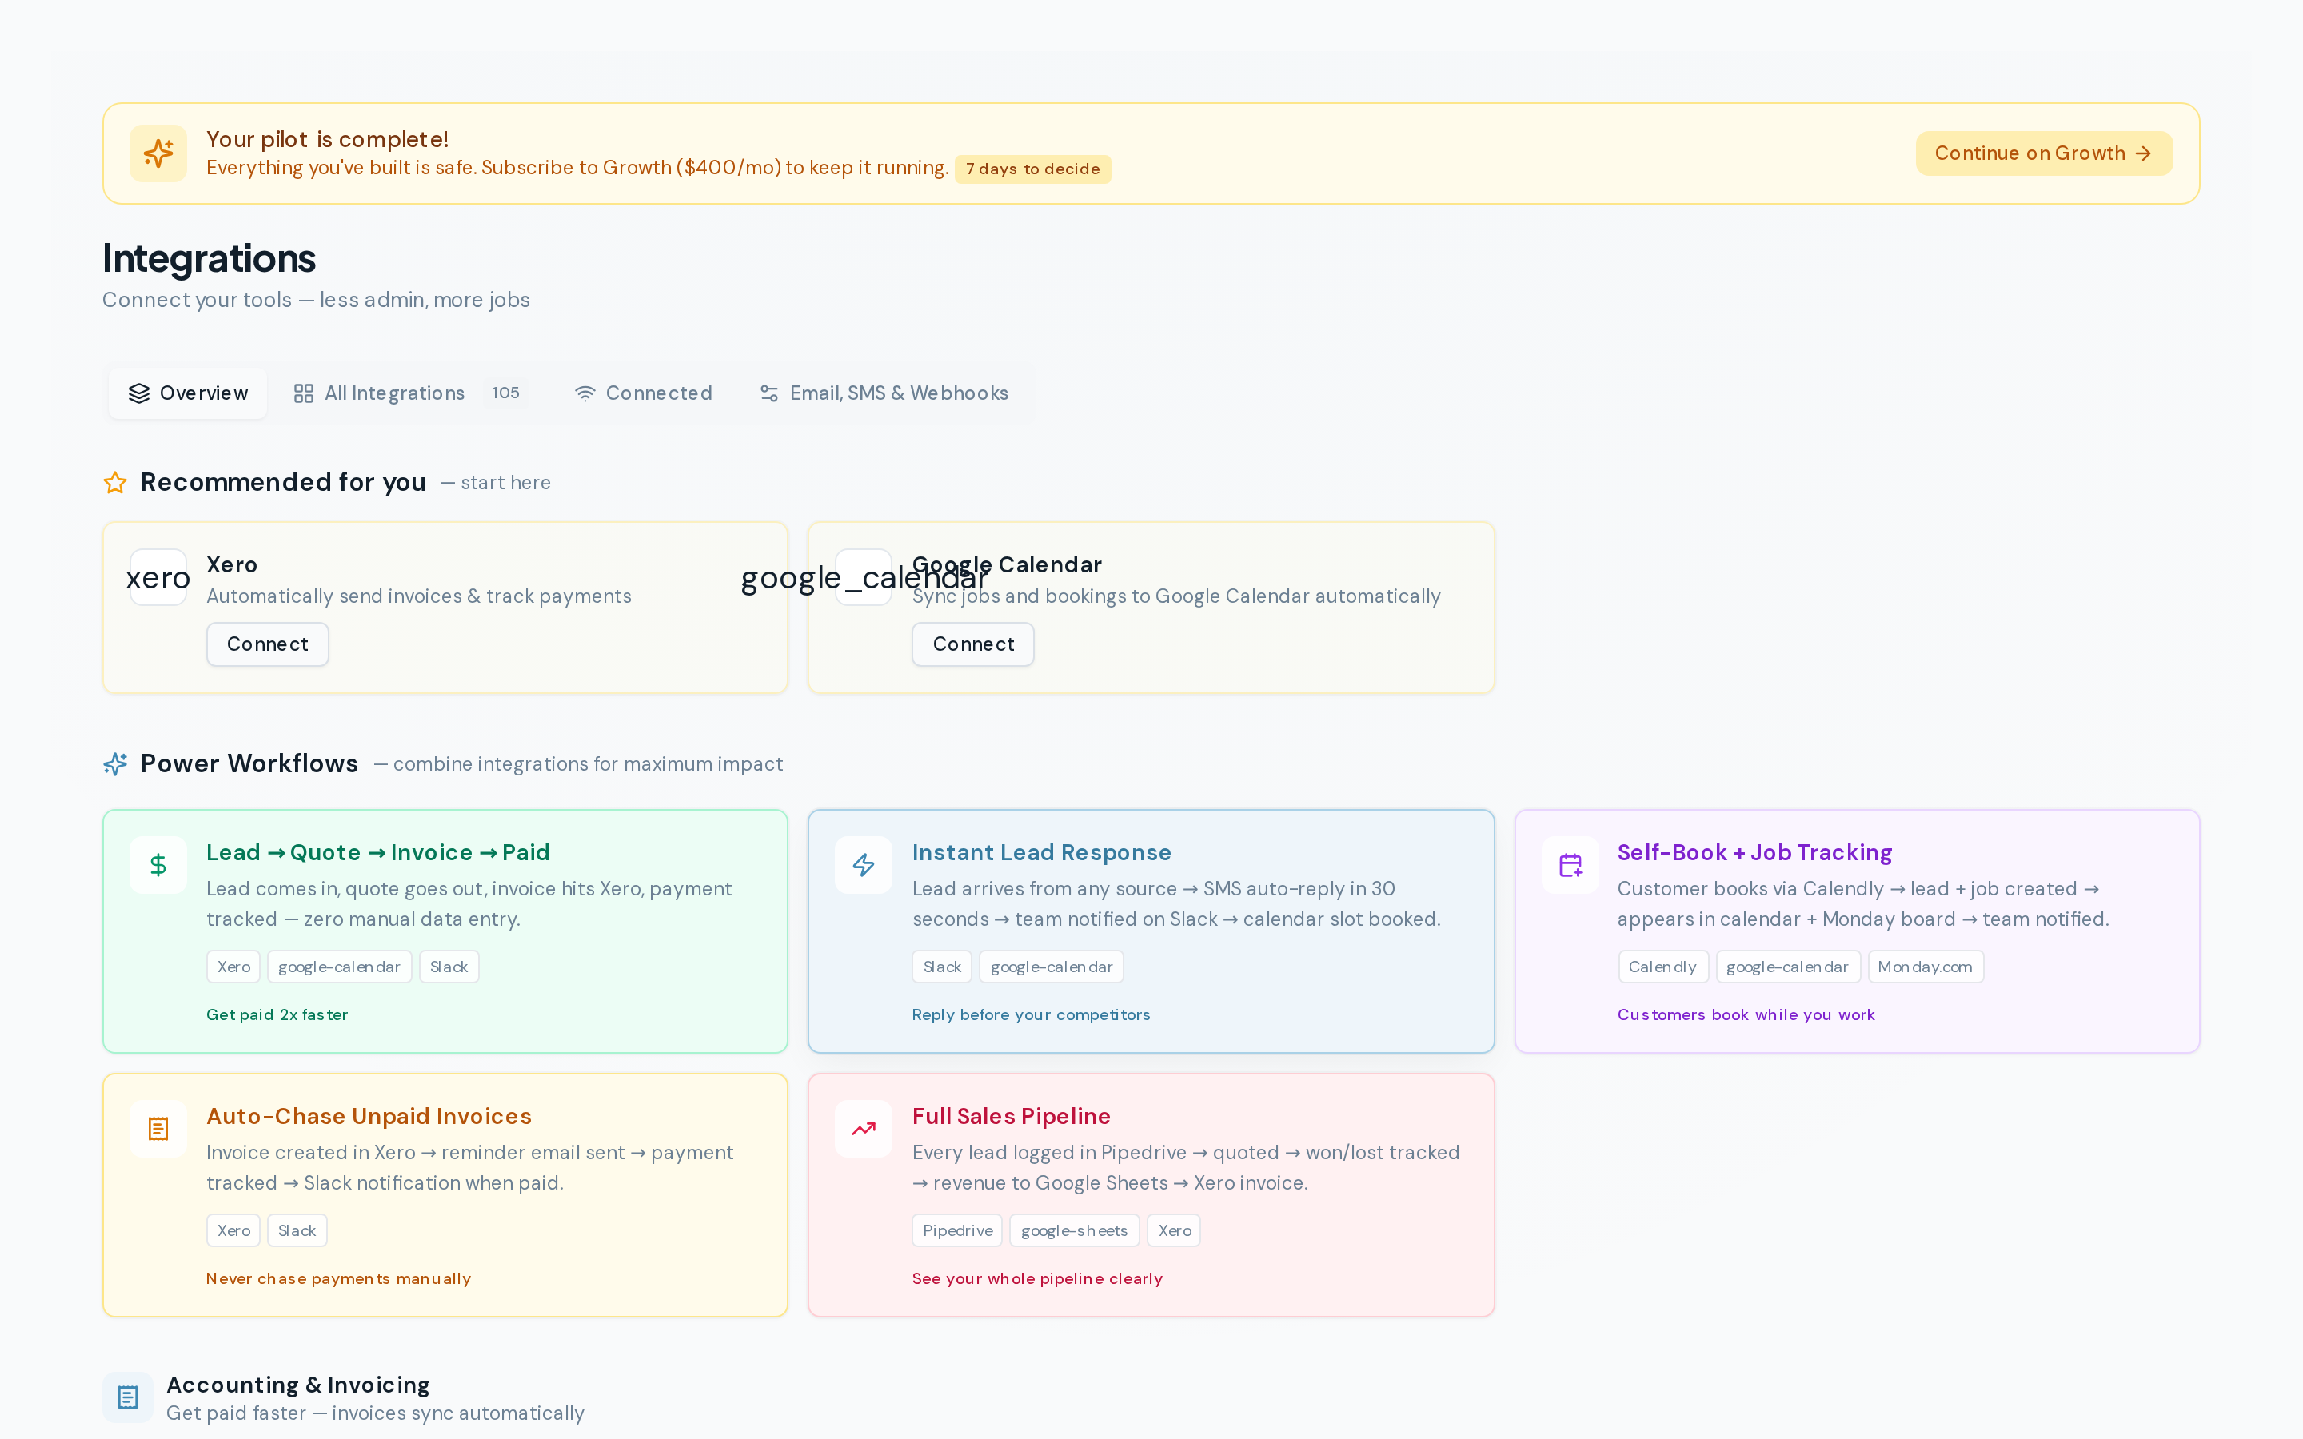Click the Xero tag on Lead Quote Invoice card
The image size is (2303, 1439).
tap(233, 967)
